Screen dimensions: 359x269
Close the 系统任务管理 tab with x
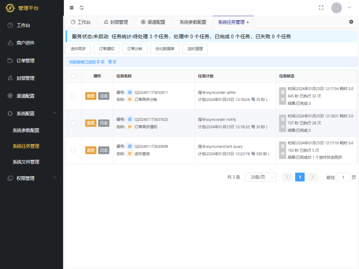(x=248, y=22)
